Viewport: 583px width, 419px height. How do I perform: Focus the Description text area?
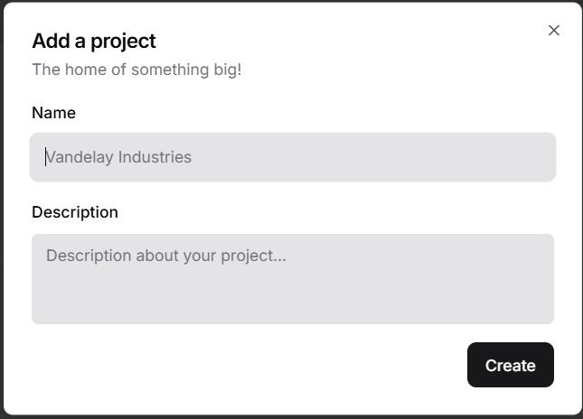(292, 279)
